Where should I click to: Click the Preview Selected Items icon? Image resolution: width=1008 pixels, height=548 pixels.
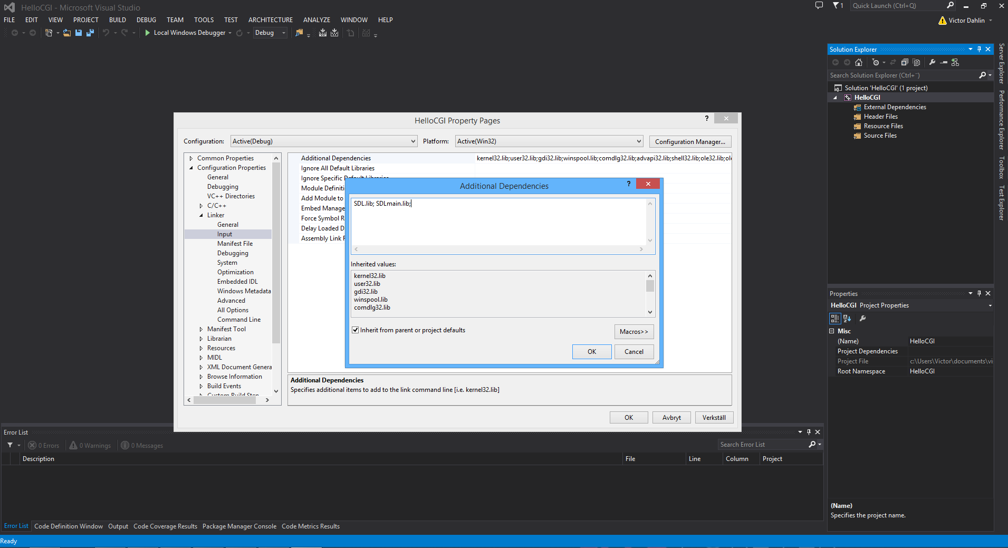[x=944, y=62]
